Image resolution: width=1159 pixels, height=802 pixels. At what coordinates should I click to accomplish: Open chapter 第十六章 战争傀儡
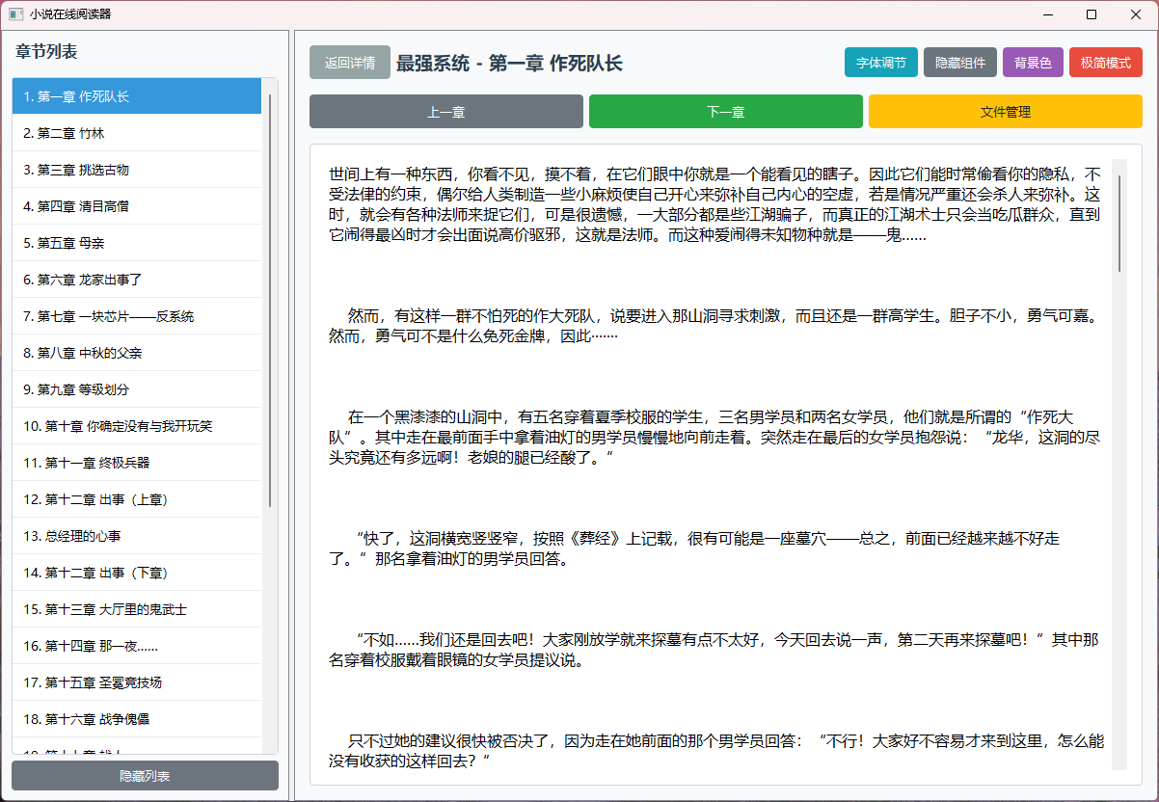[136, 719]
